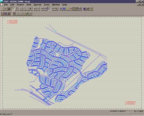Click the green globe icon in second row
The image size is (144, 116).
click(27, 14)
